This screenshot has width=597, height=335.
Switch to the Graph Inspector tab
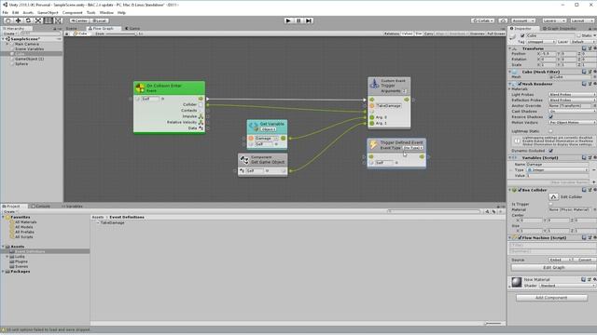pos(560,29)
